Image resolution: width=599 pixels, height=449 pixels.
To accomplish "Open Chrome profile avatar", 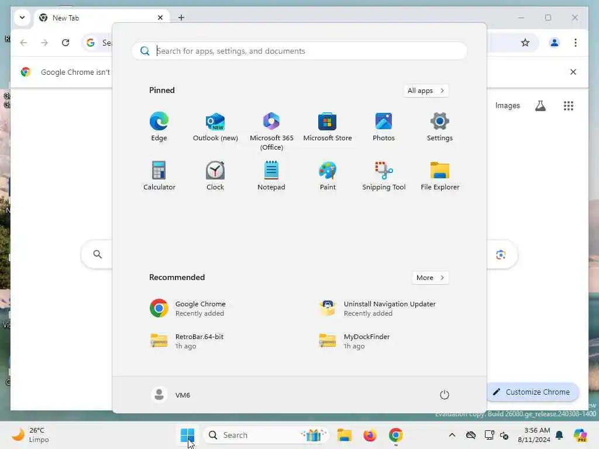I will [x=555, y=42].
